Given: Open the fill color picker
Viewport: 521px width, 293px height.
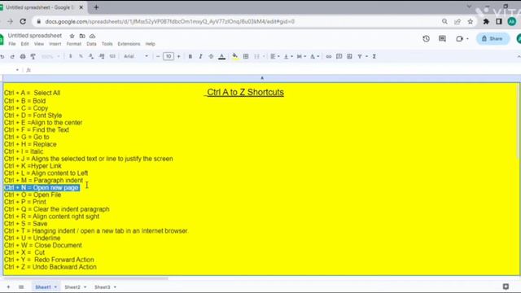Looking at the screenshot, I should pos(235,56).
